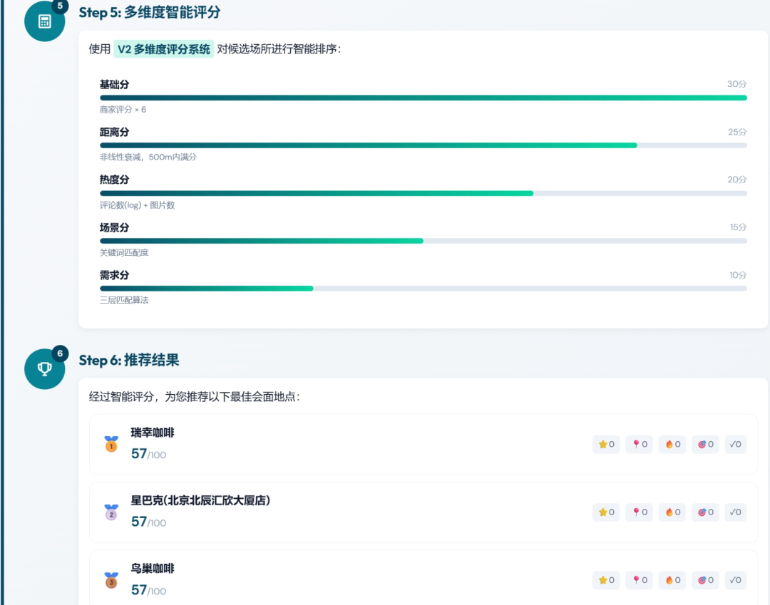Toggle the star counter for 星巴克
The image size is (770, 605).
[606, 512]
